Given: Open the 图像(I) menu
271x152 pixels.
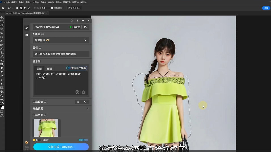Looking at the screenshot, I should 21,3.
